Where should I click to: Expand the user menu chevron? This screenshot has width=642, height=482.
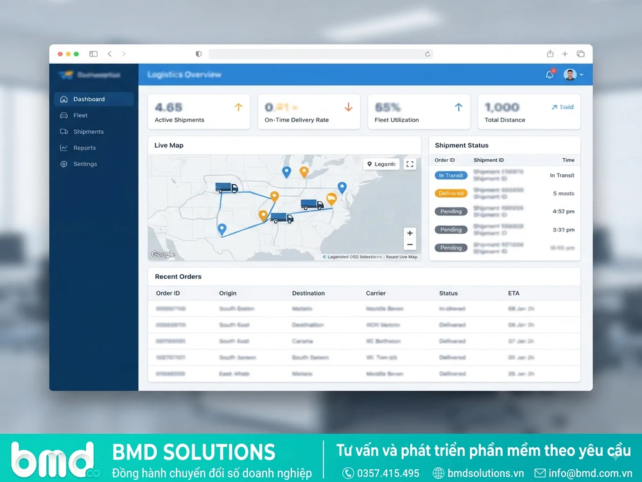[x=582, y=75]
